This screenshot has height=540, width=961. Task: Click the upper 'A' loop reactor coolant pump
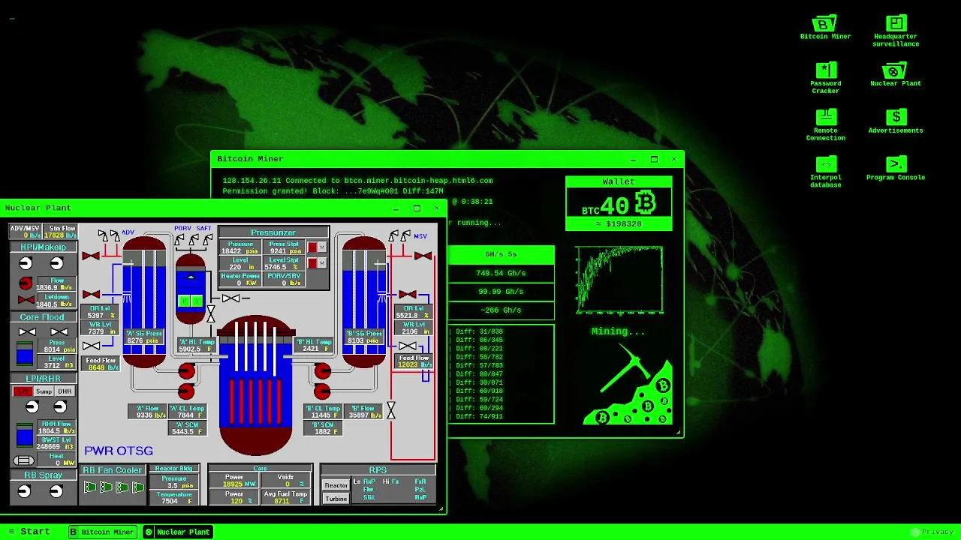pyautogui.click(x=186, y=370)
